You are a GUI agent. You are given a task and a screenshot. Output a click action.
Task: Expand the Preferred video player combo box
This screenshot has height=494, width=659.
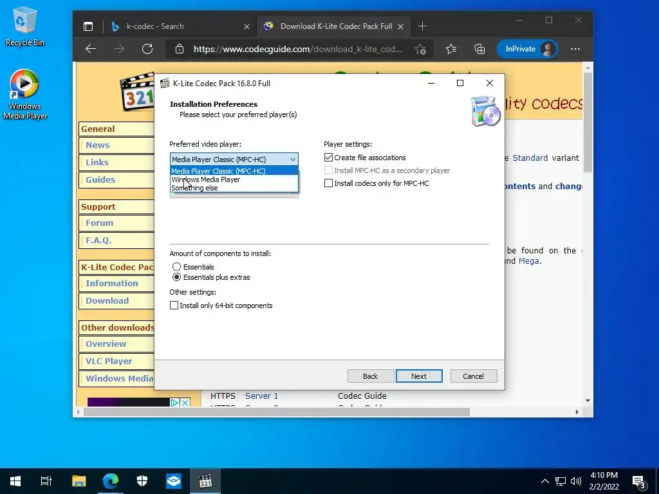click(x=234, y=160)
